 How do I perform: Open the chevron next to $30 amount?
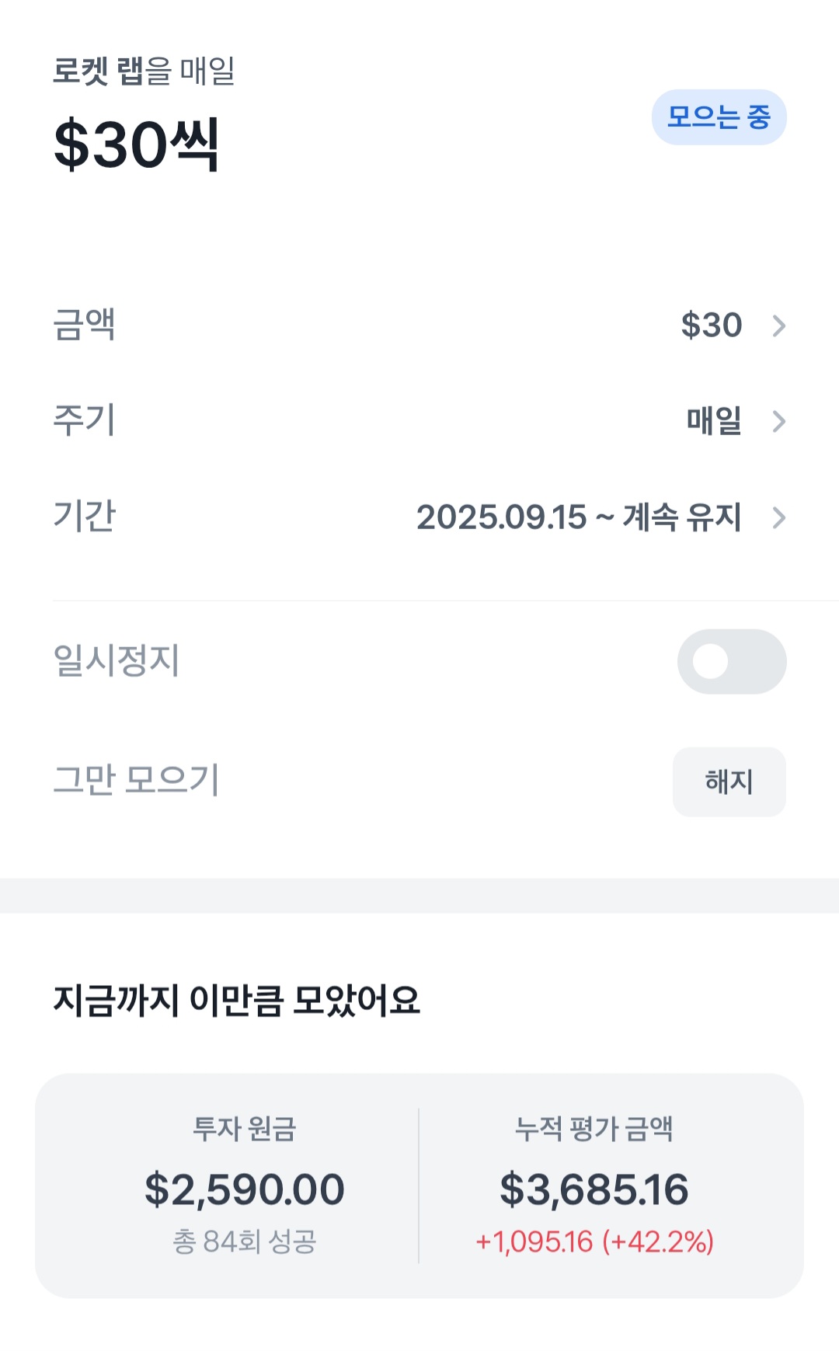[778, 326]
